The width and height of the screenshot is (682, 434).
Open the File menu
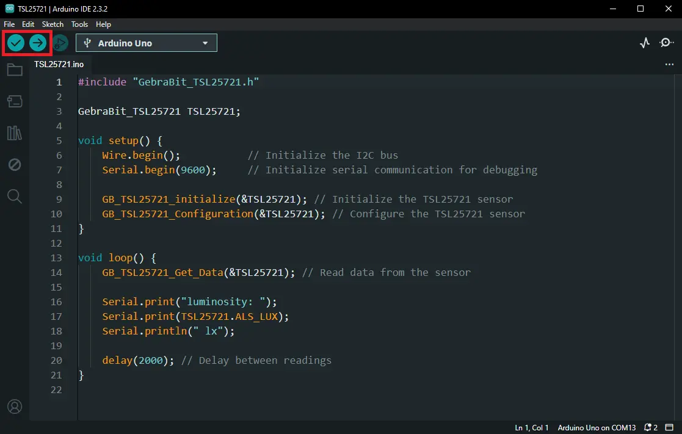(x=9, y=24)
